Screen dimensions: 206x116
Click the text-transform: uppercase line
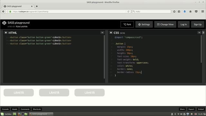pos(133,63)
